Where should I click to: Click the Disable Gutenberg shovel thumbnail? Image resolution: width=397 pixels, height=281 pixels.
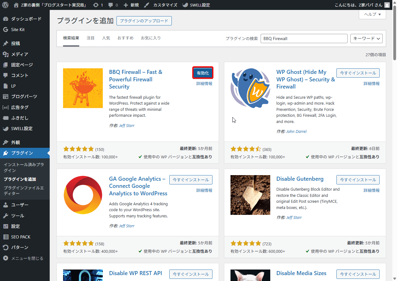pyautogui.click(x=250, y=195)
